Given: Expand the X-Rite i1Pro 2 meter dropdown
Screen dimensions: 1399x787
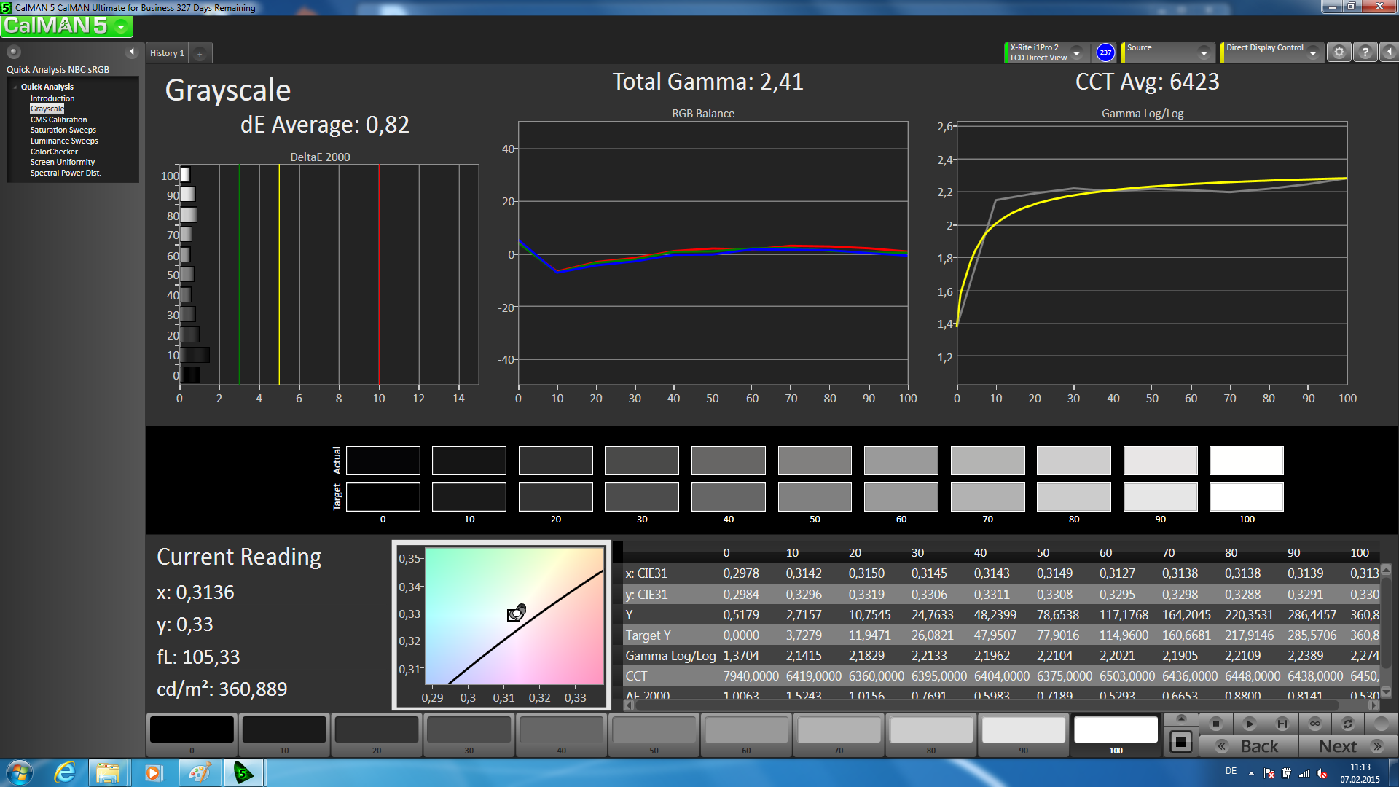Looking at the screenshot, I should pyautogui.click(x=1076, y=52).
